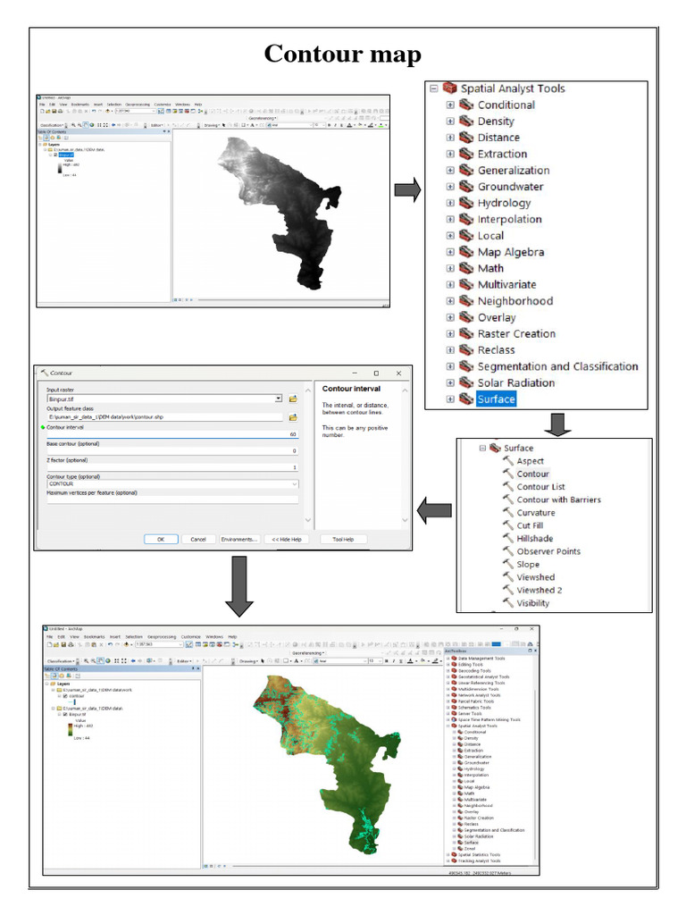The width and height of the screenshot is (686, 915).
Task: Expand the Interpolation toolset
Action: point(450,219)
